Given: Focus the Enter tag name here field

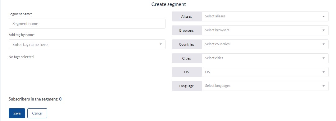Looking at the screenshot, I should pyautogui.click(x=87, y=44).
